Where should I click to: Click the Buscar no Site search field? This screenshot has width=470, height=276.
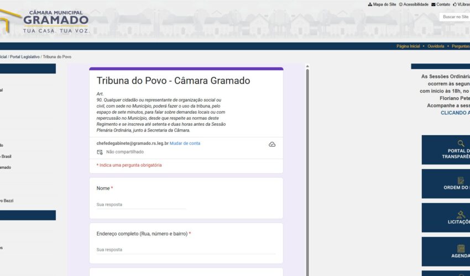coord(455,17)
